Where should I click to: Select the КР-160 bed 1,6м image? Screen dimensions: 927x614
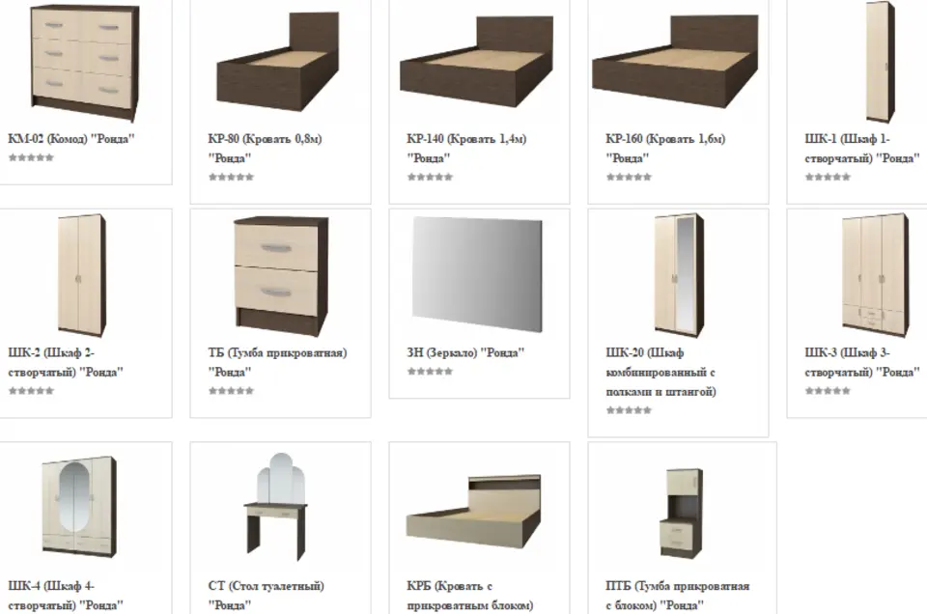pos(675,62)
